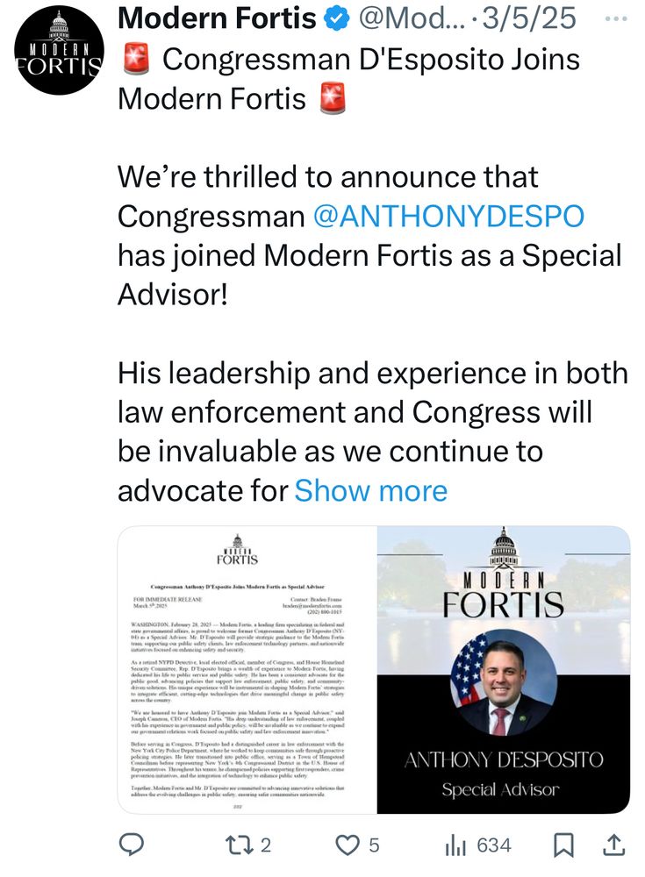The image size is (645, 877).
Task: Like the post with the heart icon
Action: (349, 845)
